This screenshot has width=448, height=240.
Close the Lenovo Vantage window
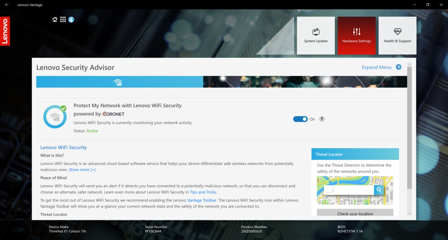coord(441,5)
